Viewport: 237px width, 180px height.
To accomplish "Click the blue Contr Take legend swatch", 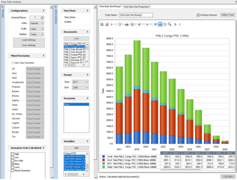I will point(104,156).
